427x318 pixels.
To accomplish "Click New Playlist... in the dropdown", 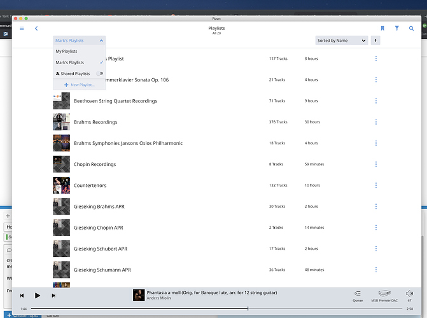I will pos(80,85).
